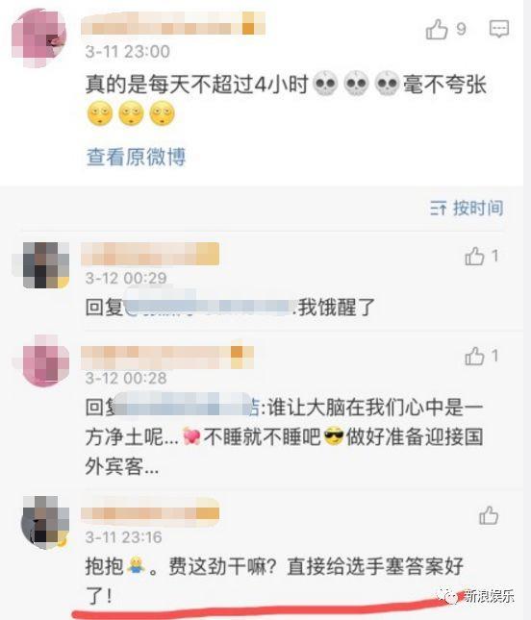531x620 pixels.
Task: Open the avatar of the 00:28 replier
Action: click(x=46, y=360)
